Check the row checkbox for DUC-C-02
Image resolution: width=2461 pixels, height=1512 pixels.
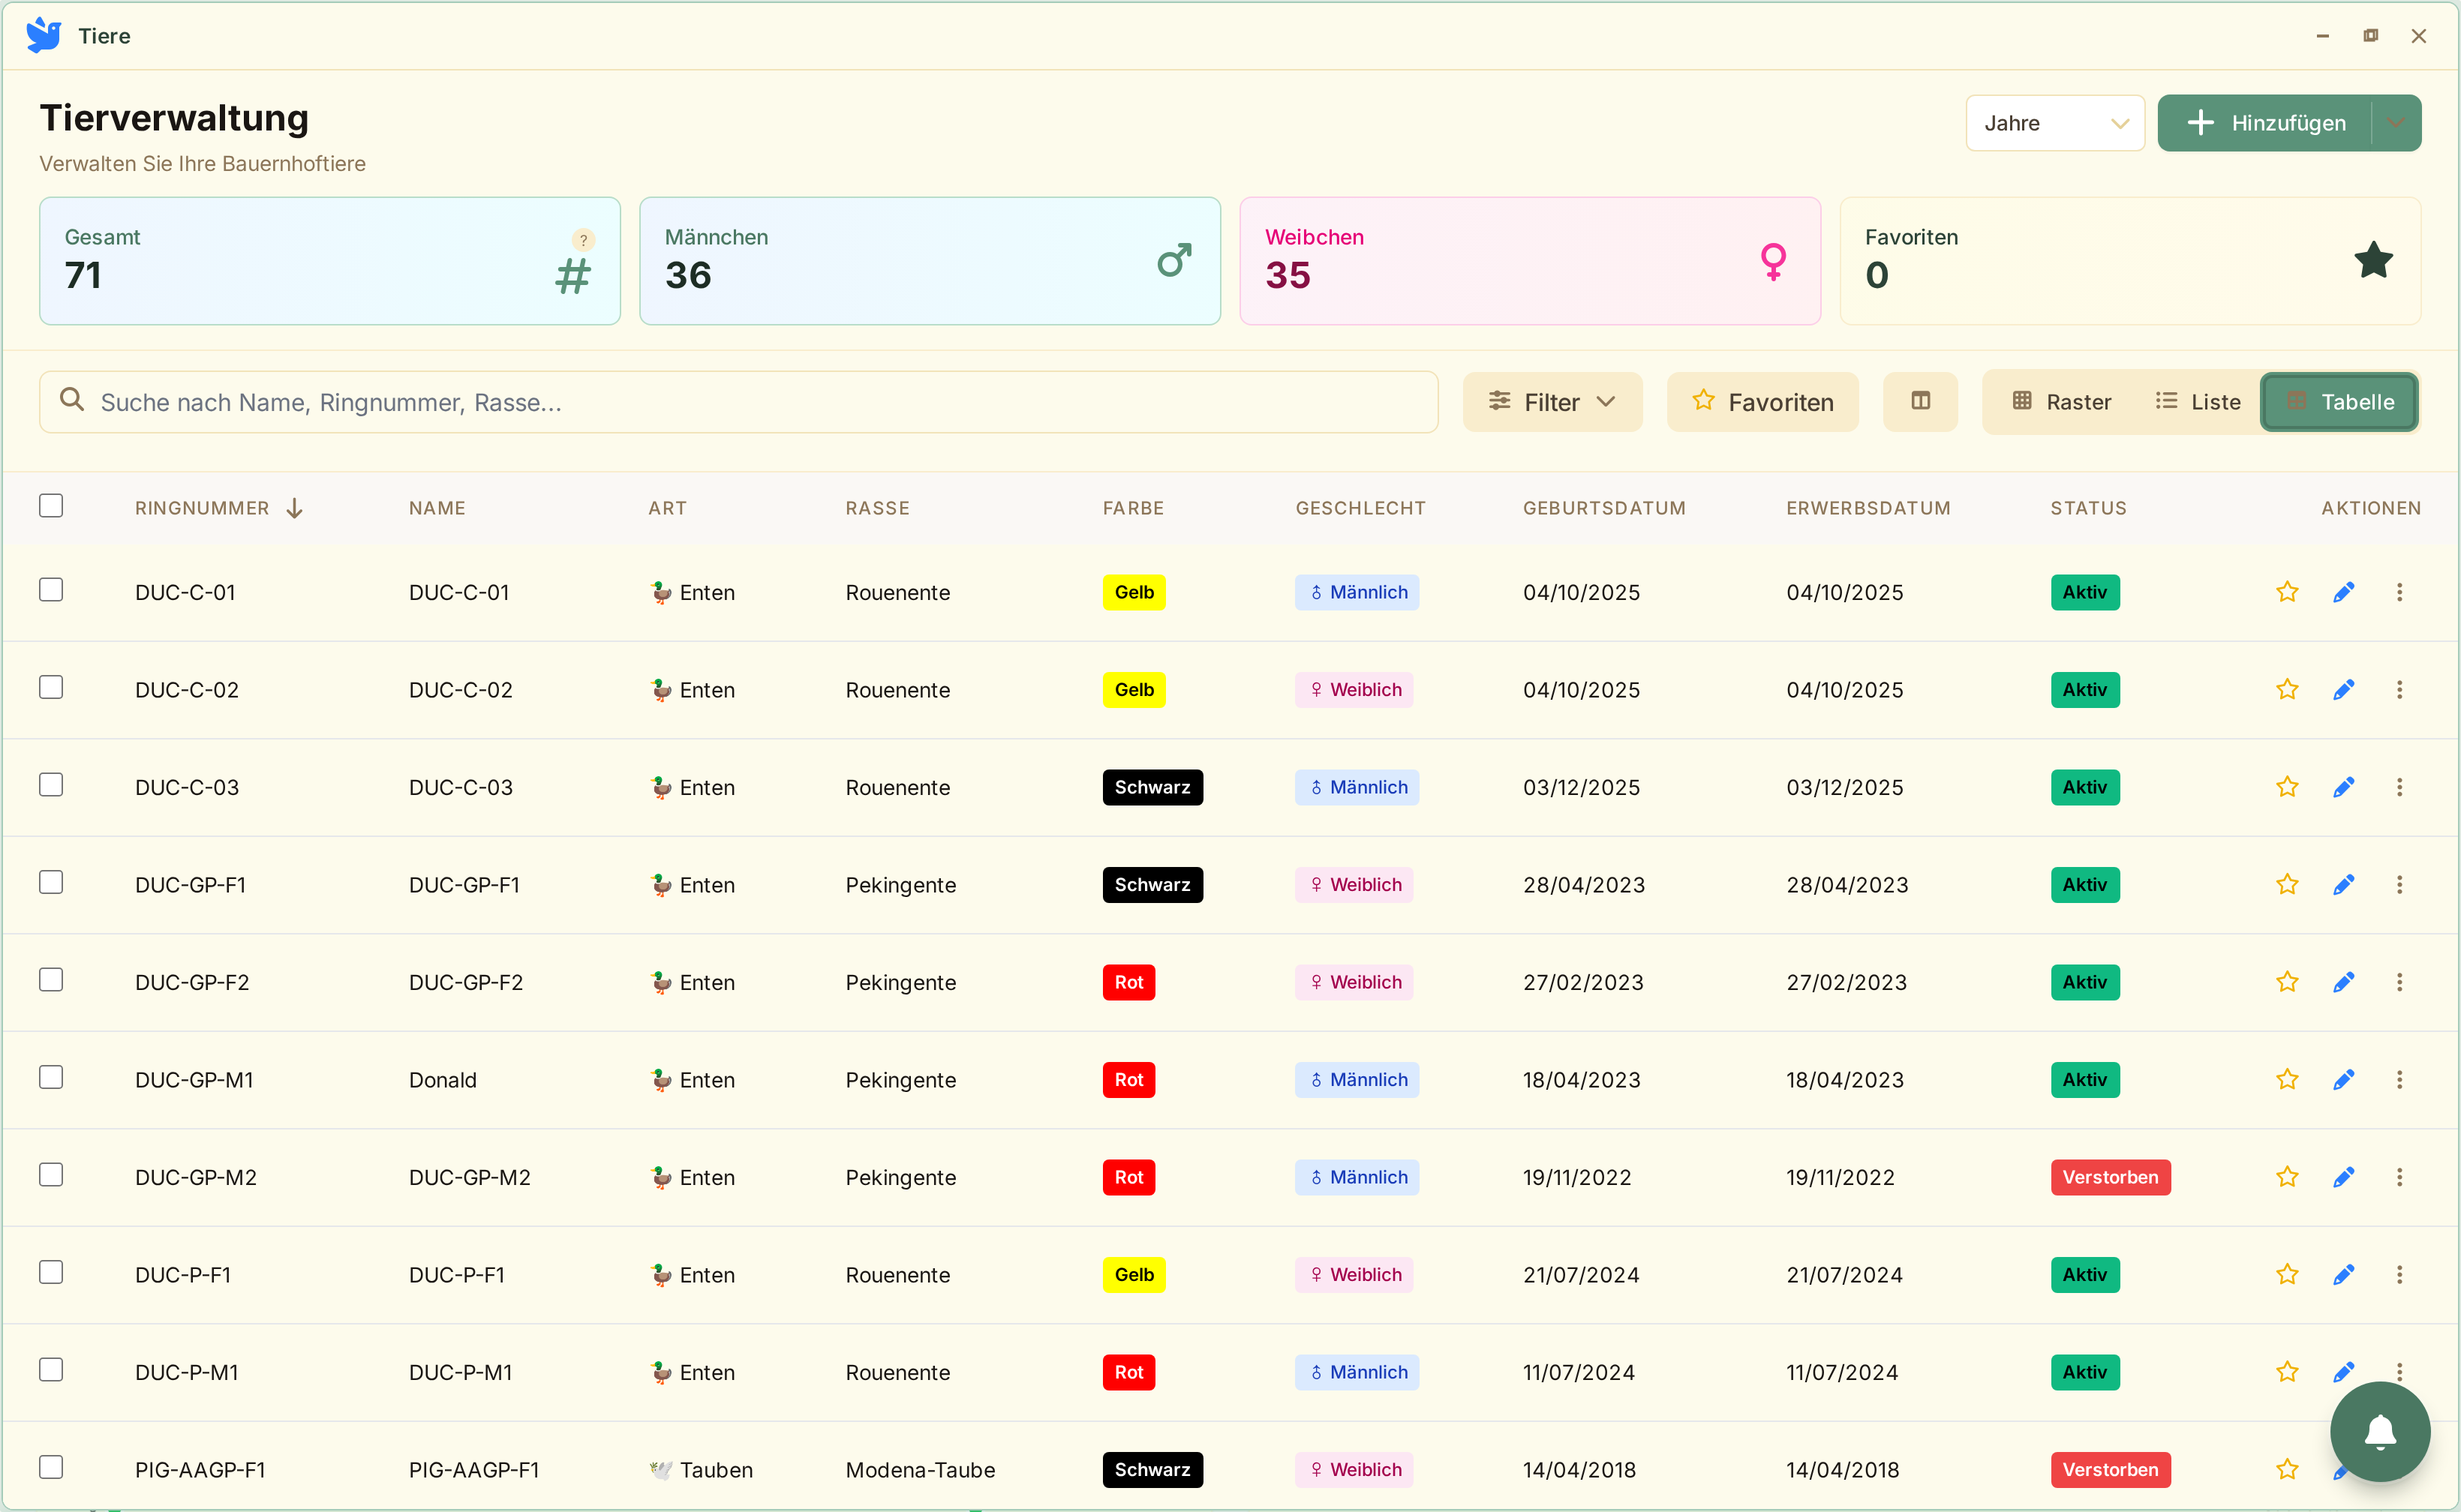pos(51,687)
